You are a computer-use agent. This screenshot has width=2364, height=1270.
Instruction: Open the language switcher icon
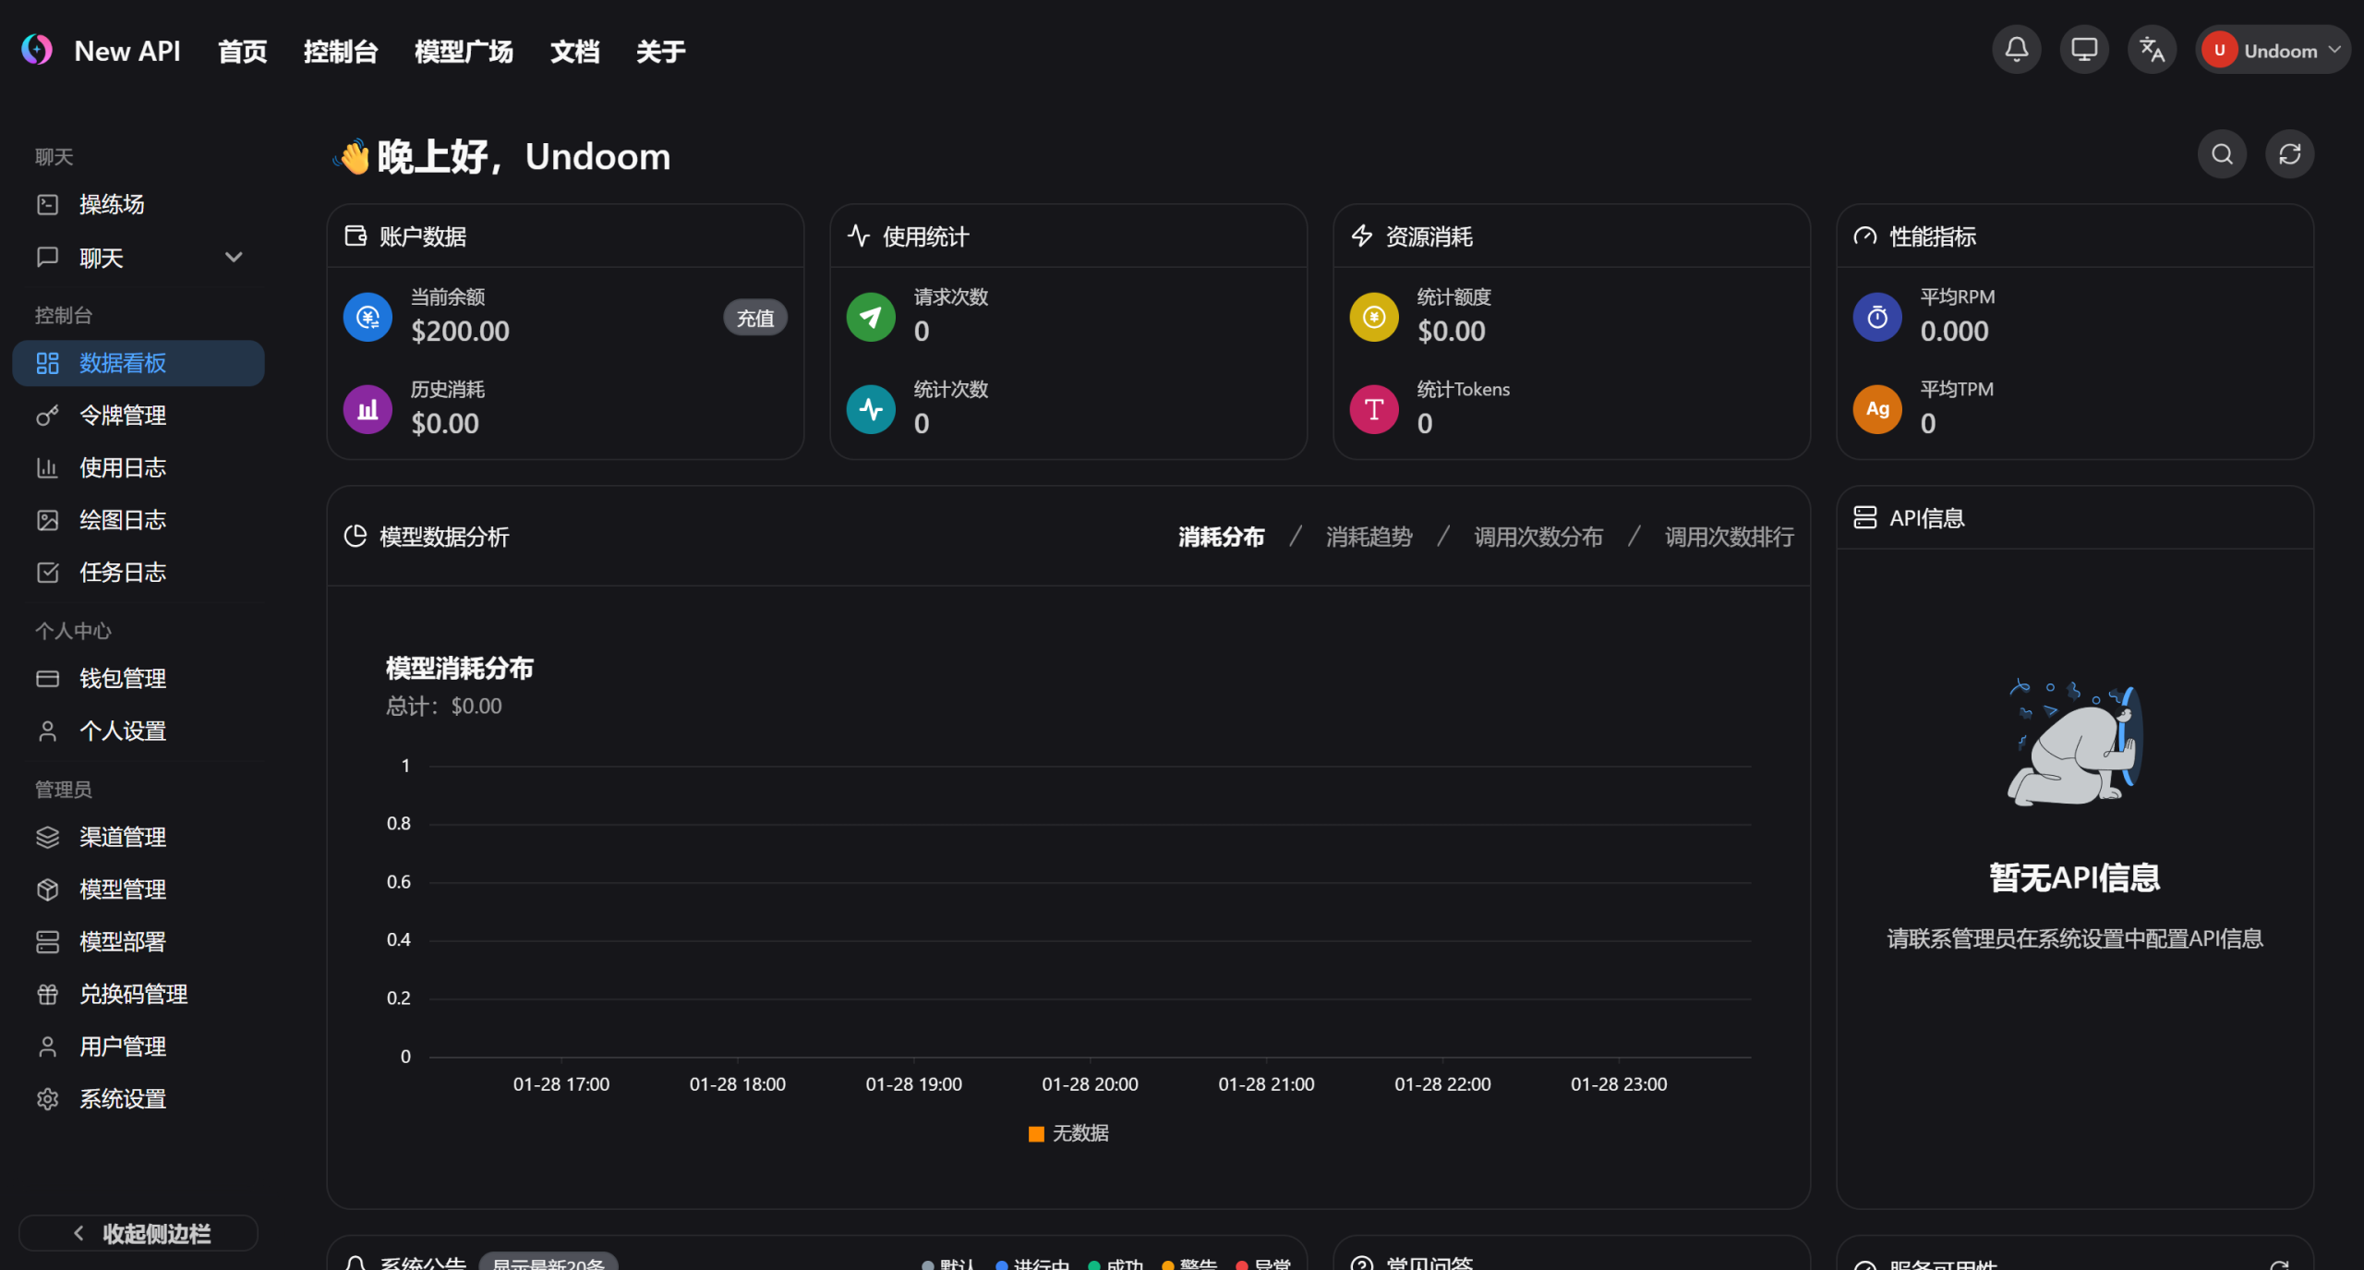click(2152, 50)
